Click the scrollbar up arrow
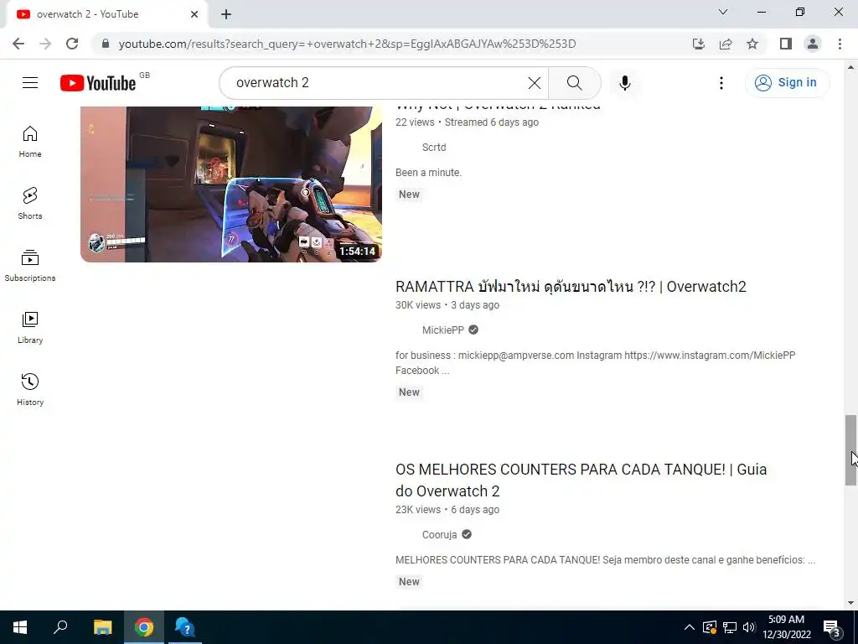This screenshot has width=858, height=644. [x=850, y=67]
